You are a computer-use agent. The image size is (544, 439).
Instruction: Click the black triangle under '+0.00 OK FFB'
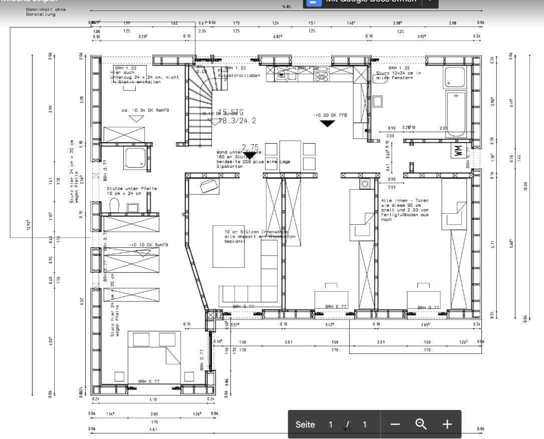coord(328,124)
